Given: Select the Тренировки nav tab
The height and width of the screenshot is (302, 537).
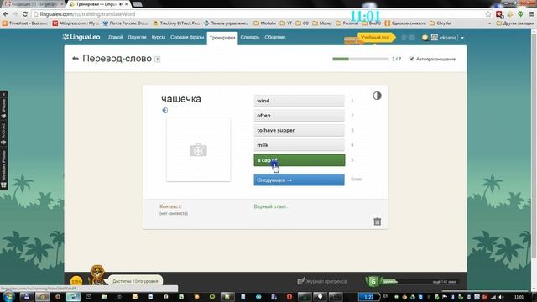Looking at the screenshot, I should tap(222, 38).
